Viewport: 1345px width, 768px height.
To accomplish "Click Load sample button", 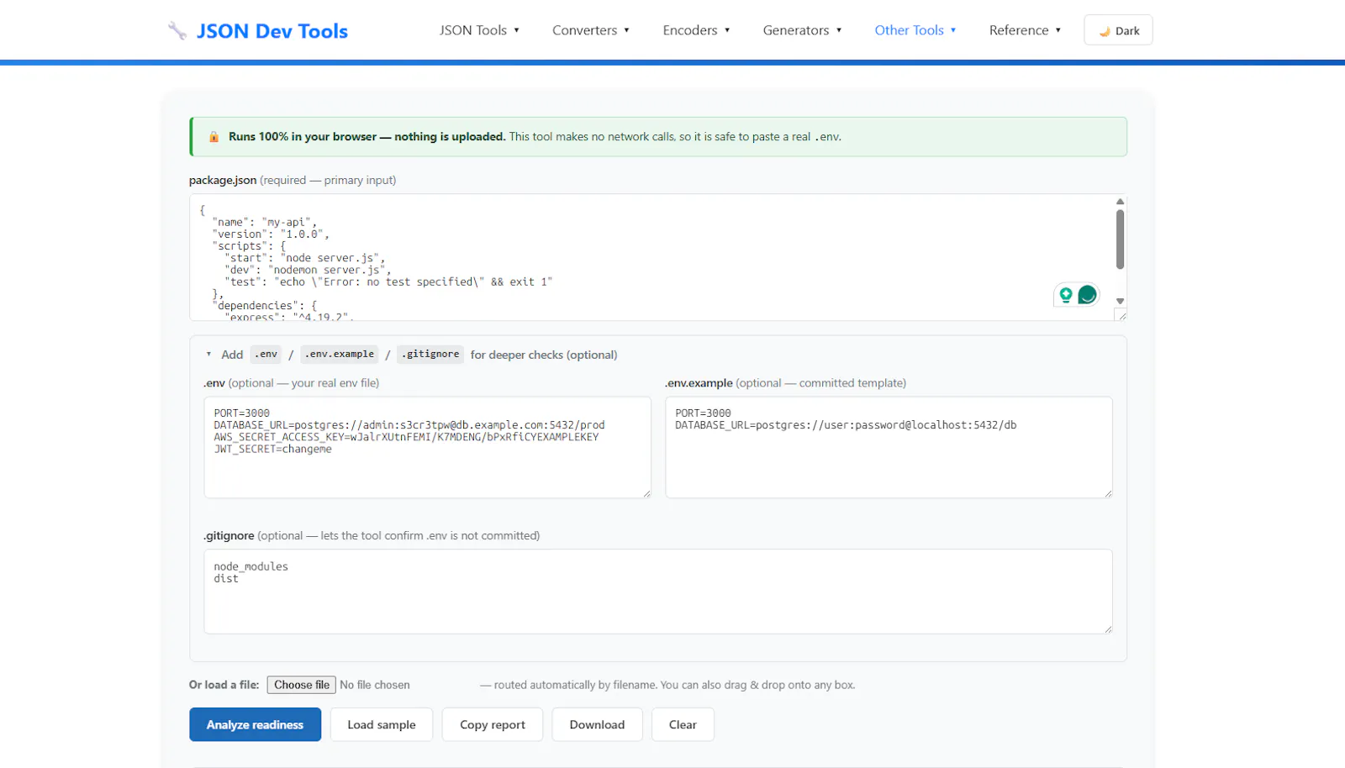I will click(382, 724).
